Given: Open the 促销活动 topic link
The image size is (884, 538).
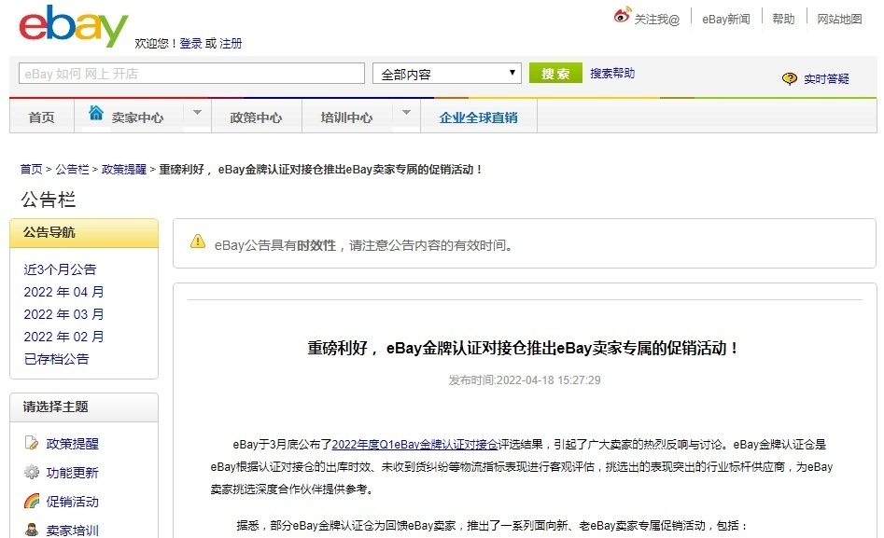Looking at the screenshot, I should pyautogui.click(x=72, y=502).
